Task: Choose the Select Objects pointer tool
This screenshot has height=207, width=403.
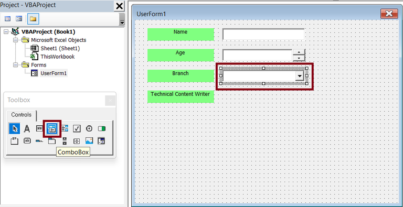Action: (x=15, y=128)
